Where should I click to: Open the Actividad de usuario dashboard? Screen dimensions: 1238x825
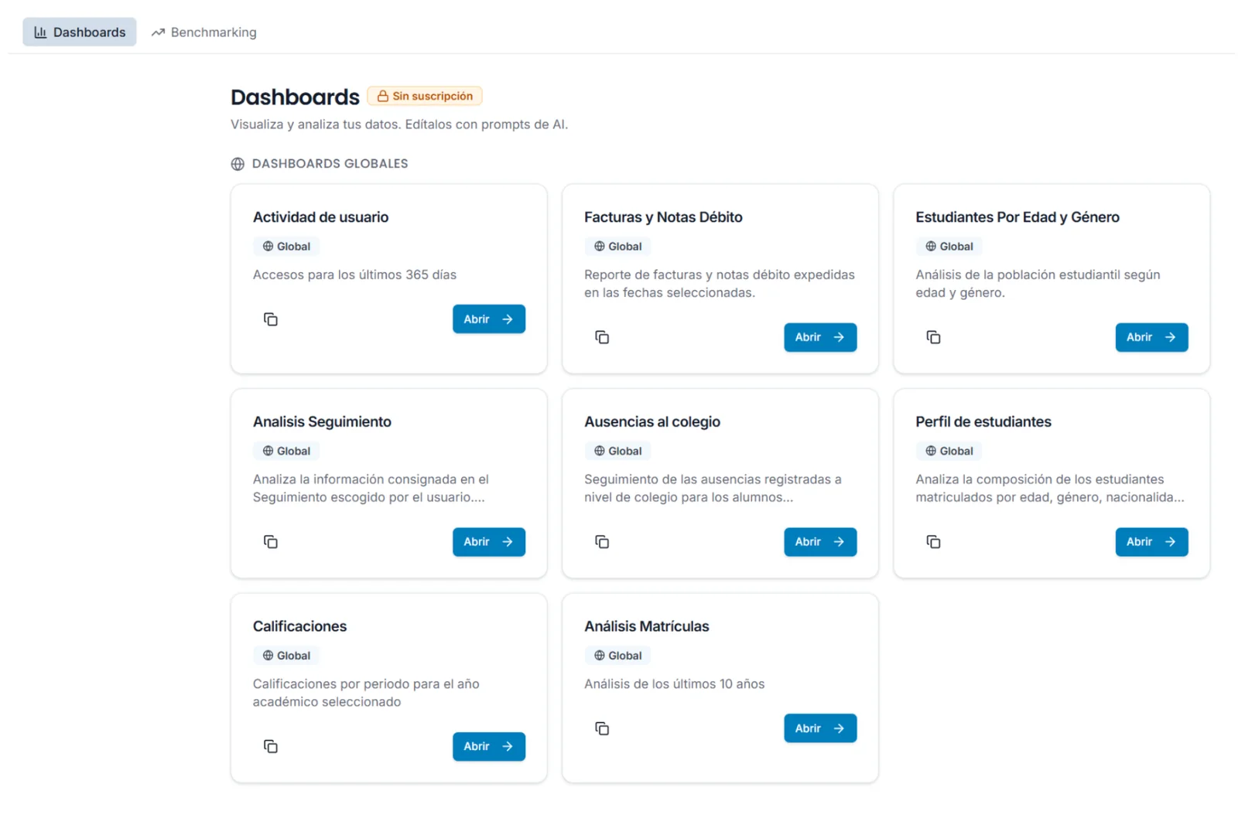[x=489, y=319]
